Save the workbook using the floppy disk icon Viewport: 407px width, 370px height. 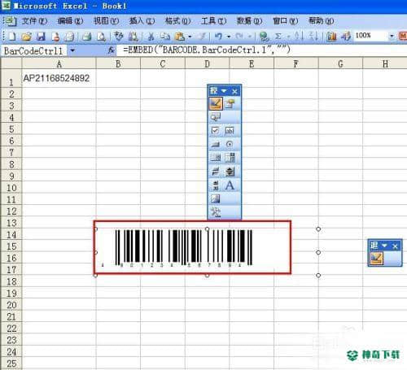pyautogui.click(x=41, y=36)
